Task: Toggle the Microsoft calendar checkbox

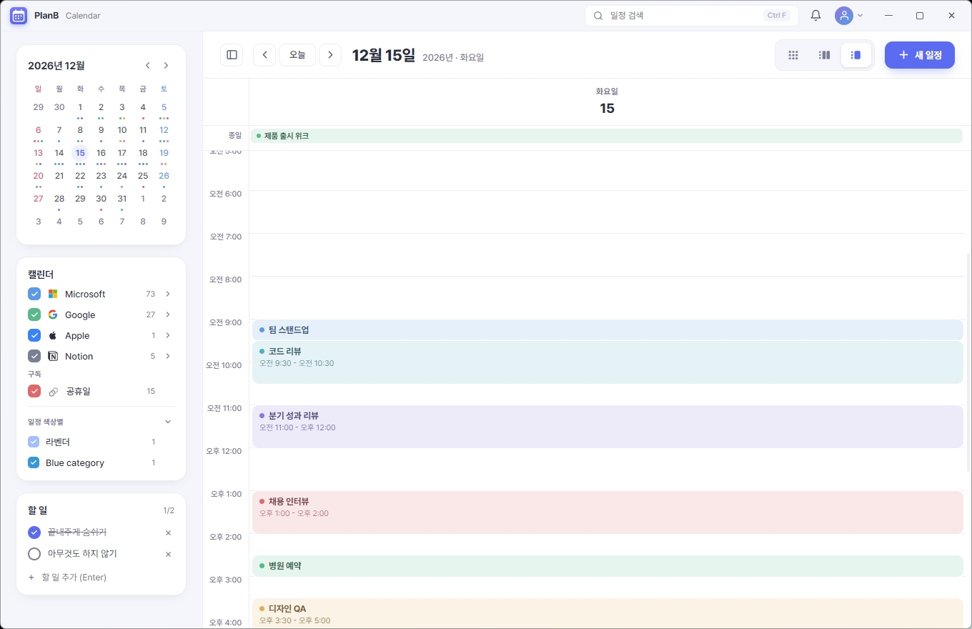Action: coord(34,294)
